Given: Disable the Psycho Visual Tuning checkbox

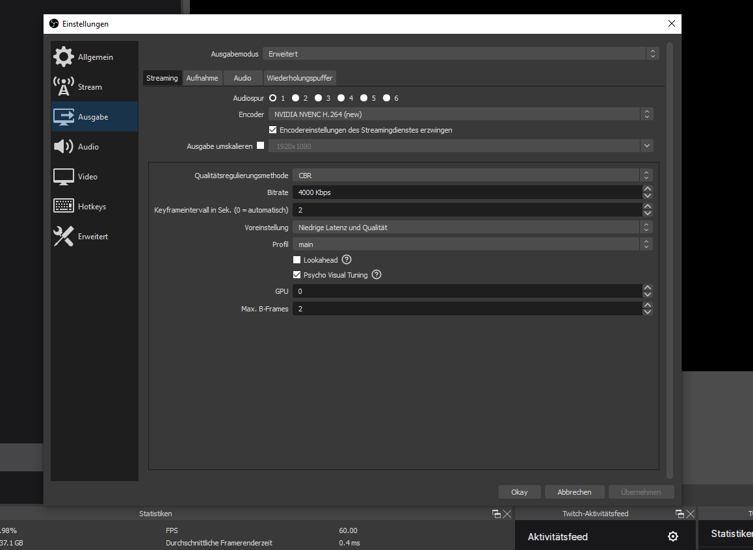Looking at the screenshot, I should (x=297, y=275).
